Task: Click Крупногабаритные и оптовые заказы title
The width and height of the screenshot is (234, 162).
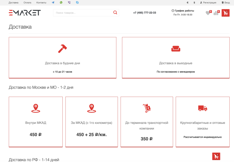Action: coord(202,126)
